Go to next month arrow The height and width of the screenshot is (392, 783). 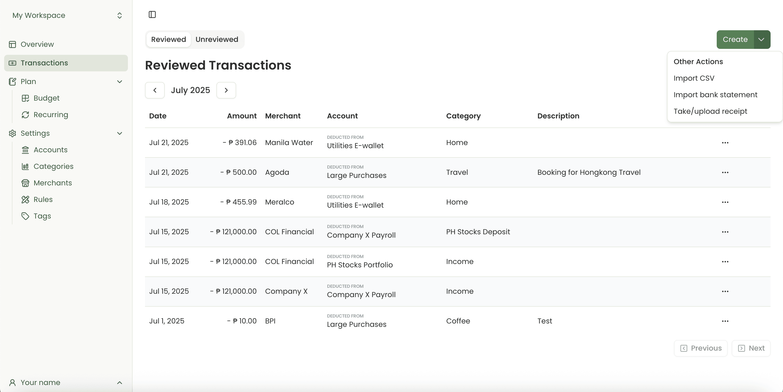226,90
